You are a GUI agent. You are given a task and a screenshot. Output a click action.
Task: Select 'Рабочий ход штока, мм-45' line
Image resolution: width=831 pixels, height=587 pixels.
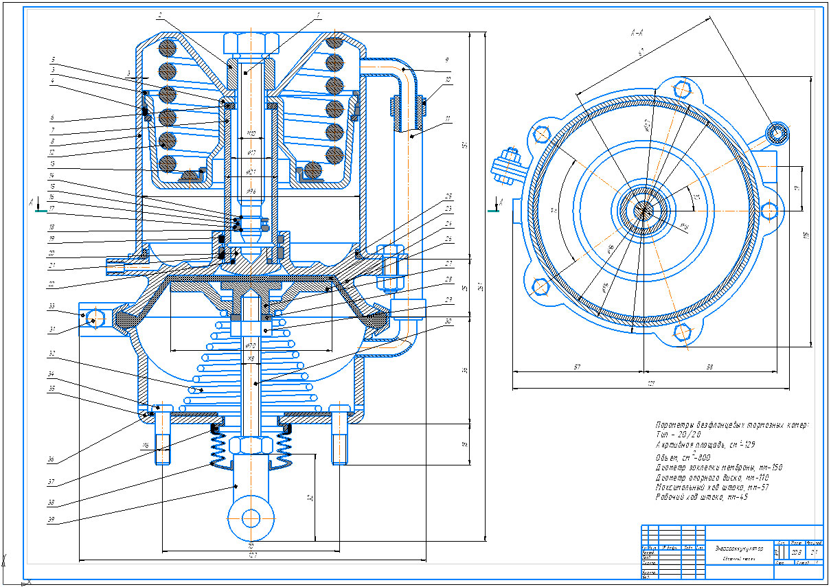click(x=702, y=496)
